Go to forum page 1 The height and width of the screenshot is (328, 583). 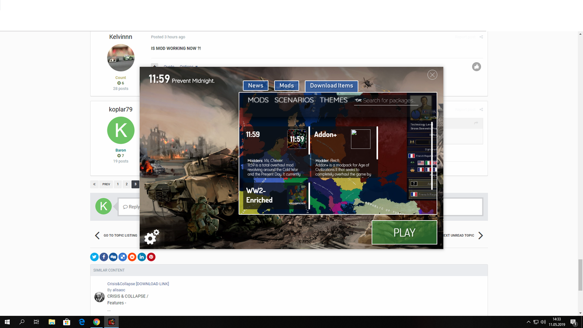tap(118, 184)
